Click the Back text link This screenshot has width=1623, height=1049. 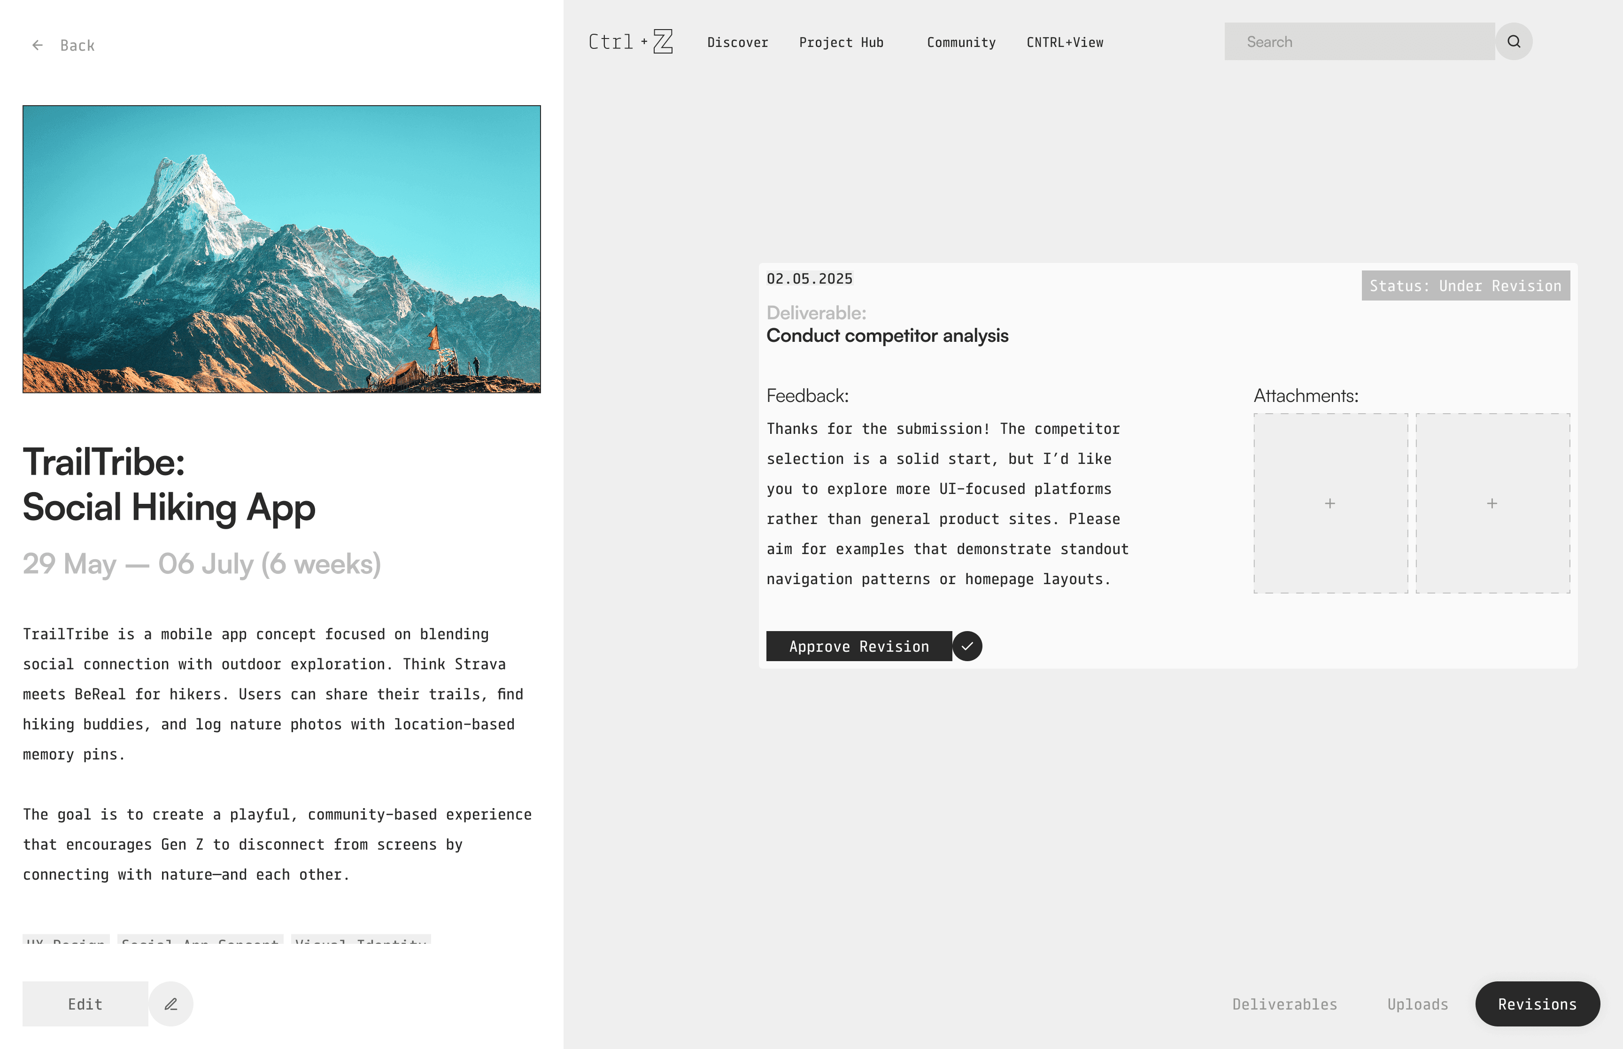click(x=77, y=46)
